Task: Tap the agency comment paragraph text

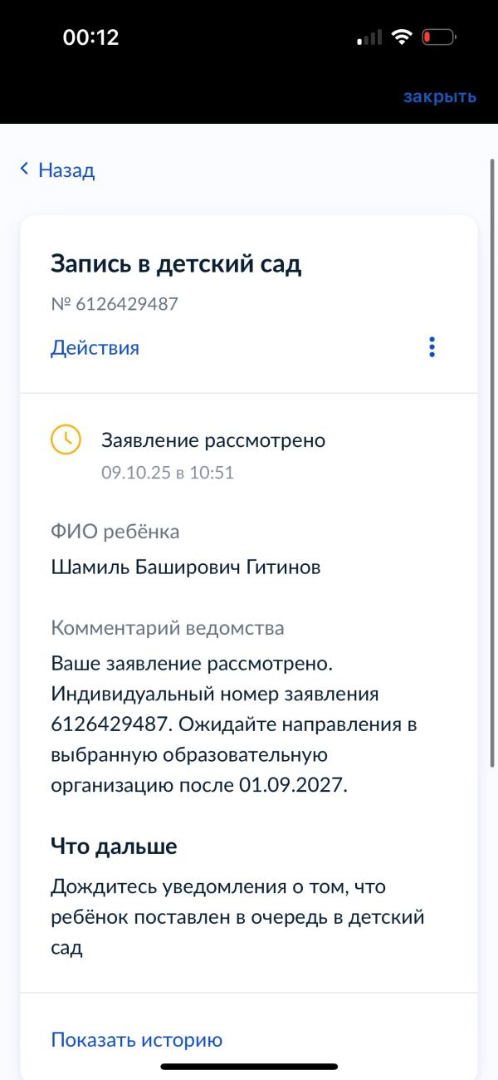Action: point(232,724)
